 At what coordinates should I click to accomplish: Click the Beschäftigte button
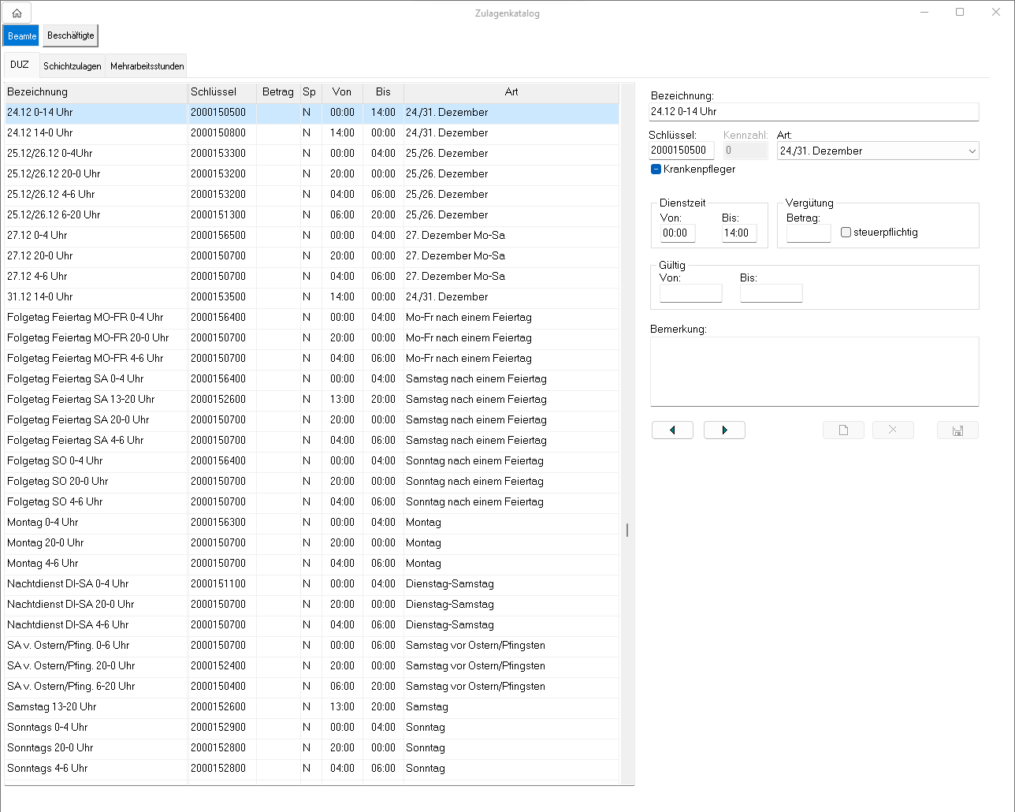pos(71,35)
